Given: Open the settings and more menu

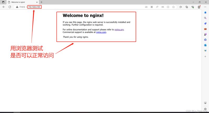Looking at the screenshot, I should (205, 7).
